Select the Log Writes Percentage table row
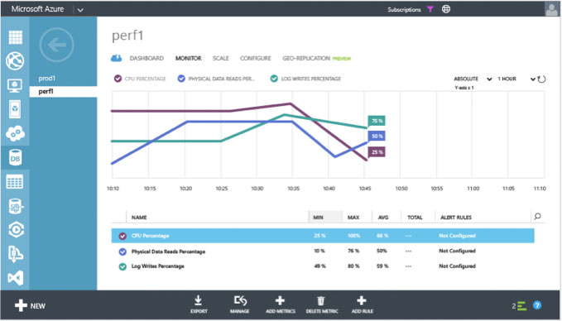562x321 pixels. tap(323, 266)
